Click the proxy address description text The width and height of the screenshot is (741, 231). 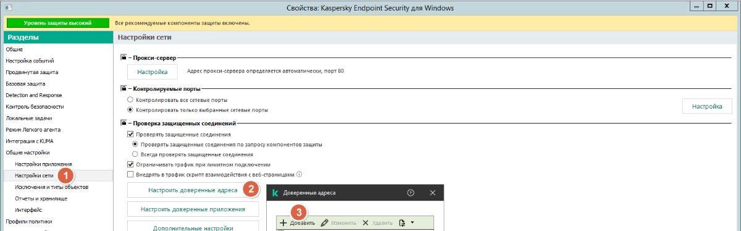coord(266,72)
